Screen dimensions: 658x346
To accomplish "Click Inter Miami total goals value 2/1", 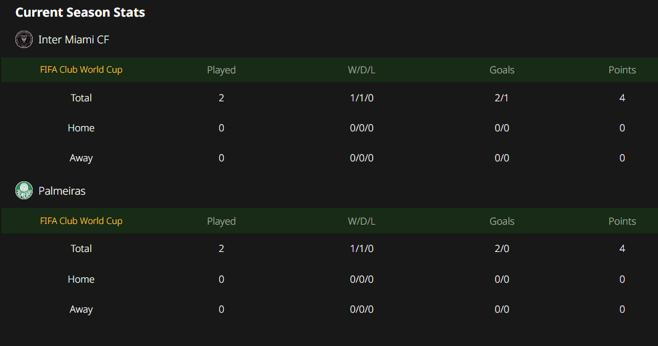I will [x=502, y=97].
